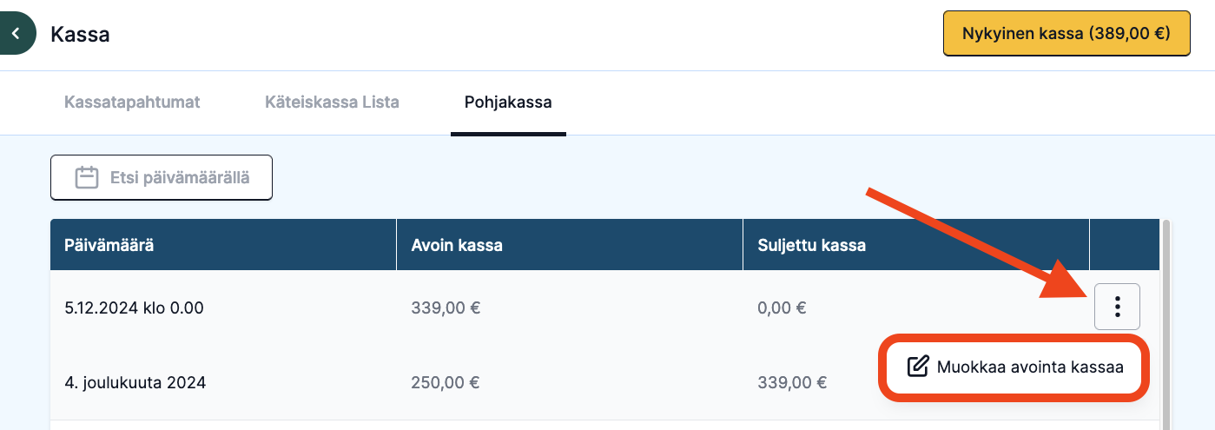1215x430 pixels.
Task: Click the pencil edit icon in popup
Action: pos(918,367)
